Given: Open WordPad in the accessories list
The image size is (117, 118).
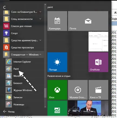Looking at the screenshot, I should tap(23, 76).
